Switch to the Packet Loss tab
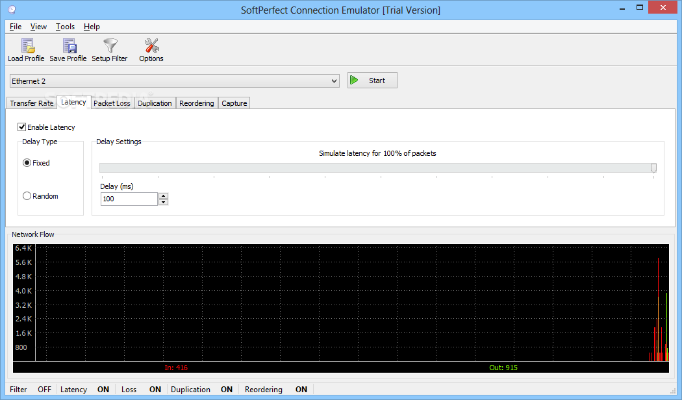Viewport: 682px width, 400px height. coord(112,103)
